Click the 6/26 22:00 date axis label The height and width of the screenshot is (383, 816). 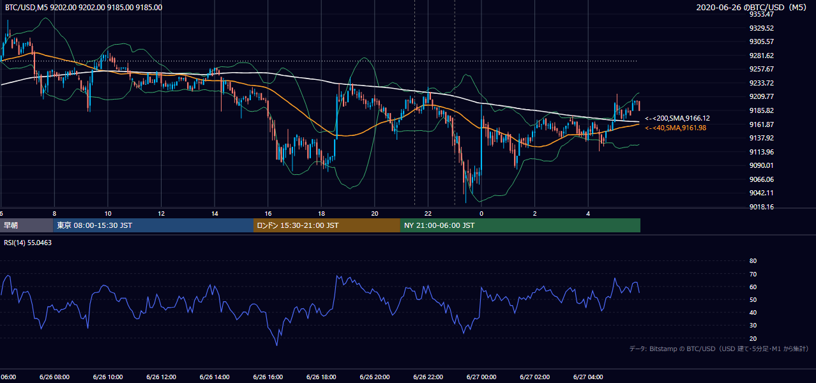[428, 377]
